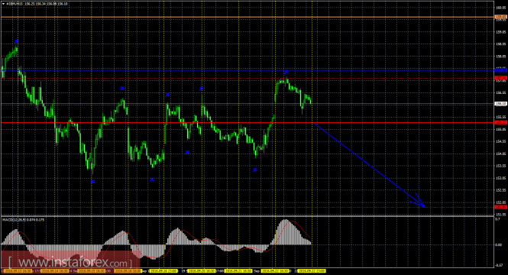The image size is (508, 275).
Task: Select the orange horizontal line price label
Action: click(x=501, y=17)
